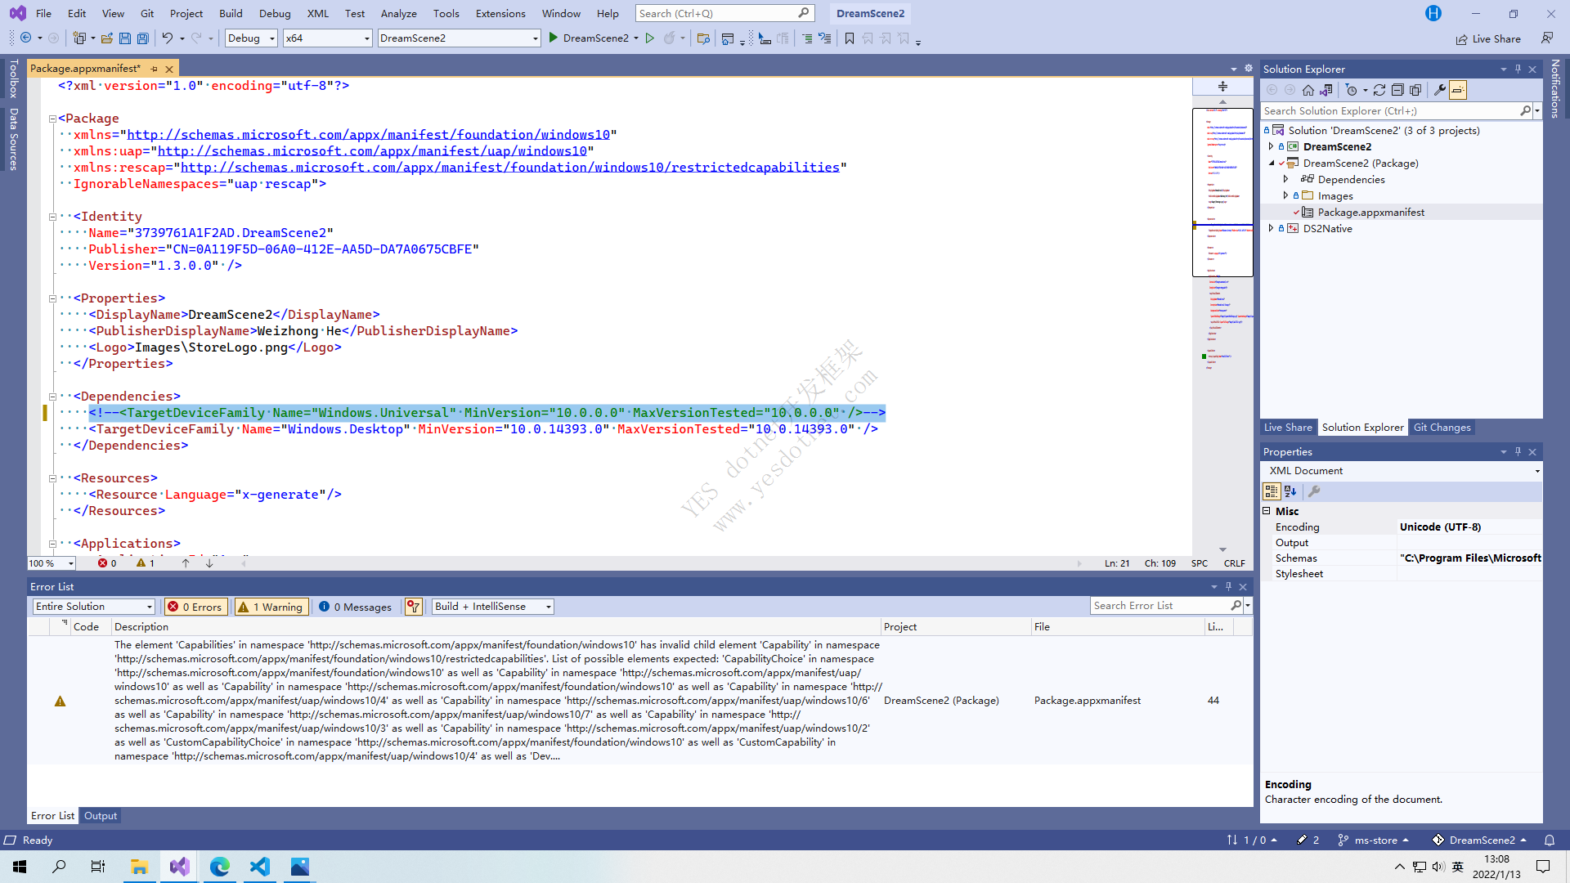
Task: Open the Extensions menu
Action: click(x=500, y=13)
